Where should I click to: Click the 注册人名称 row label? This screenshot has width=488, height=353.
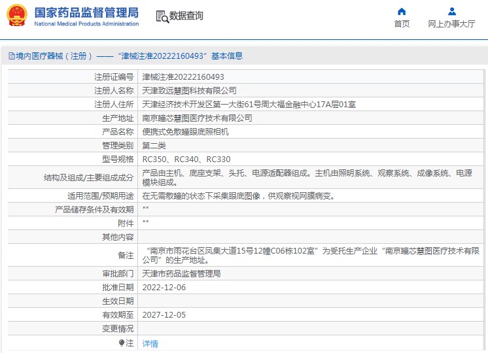(x=114, y=90)
